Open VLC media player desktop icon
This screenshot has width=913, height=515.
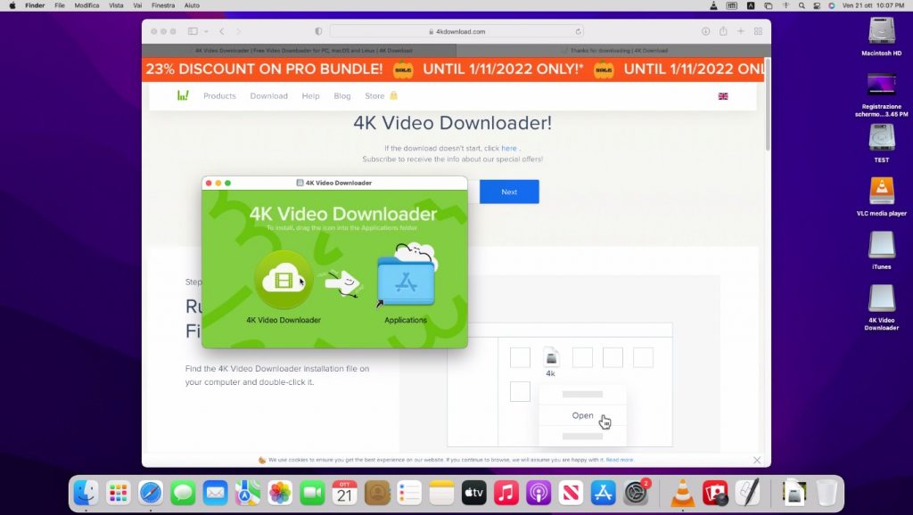point(881,191)
